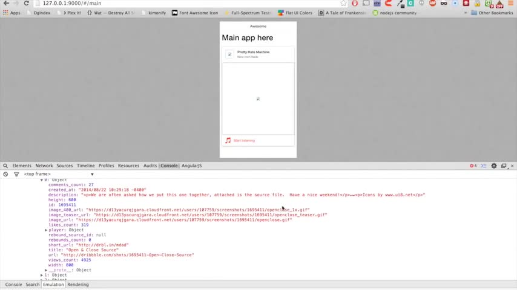
Task: Click the Pretty Hate Machine title
Action: click(253, 52)
